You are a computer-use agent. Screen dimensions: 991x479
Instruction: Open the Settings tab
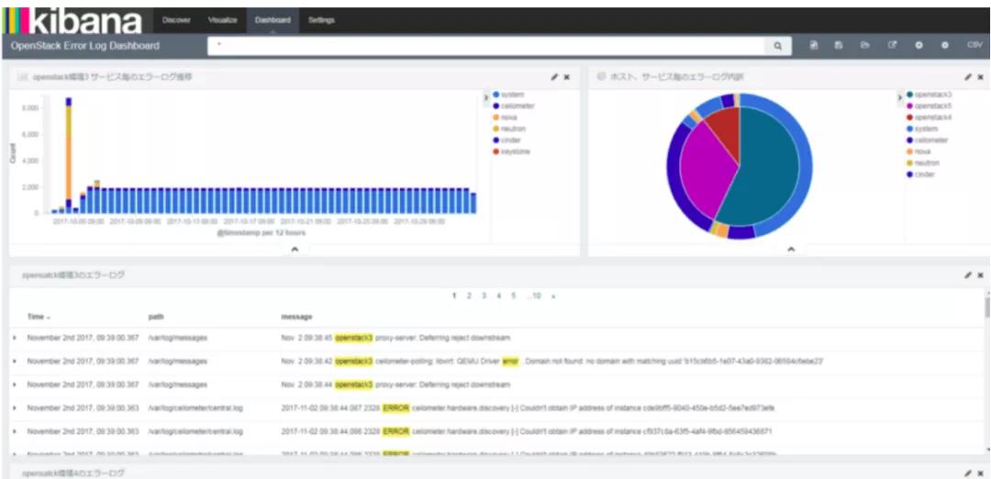click(322, 20)
